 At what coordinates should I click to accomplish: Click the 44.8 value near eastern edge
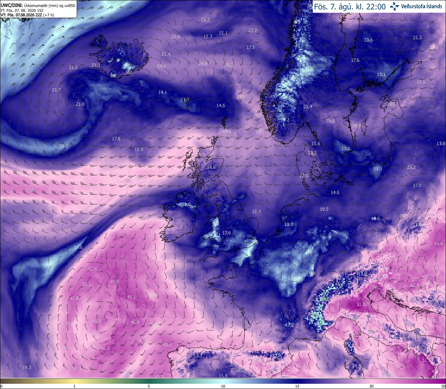tap(438, 244)
